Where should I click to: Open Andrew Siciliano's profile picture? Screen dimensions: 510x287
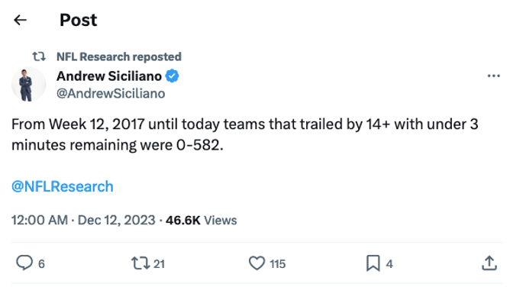click(x=28, y=84)
